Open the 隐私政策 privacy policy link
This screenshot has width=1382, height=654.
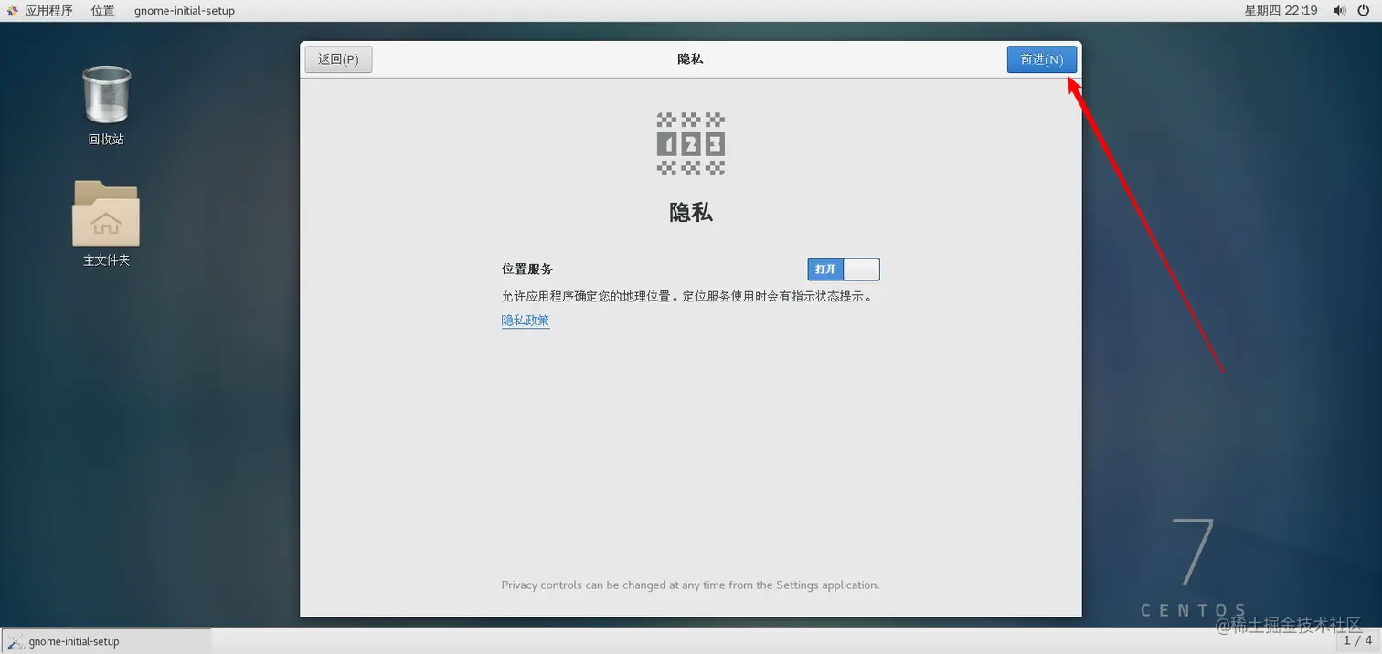click(x=526, y=321)
